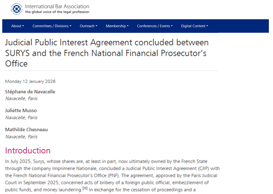
Task: Click author name Mathilde Chesneau
Action: pos(26,130)
